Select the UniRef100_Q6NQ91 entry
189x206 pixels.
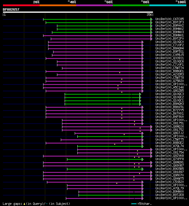tap(170, 162)
